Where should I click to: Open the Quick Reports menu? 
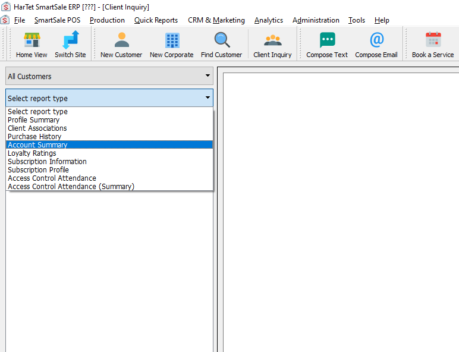156,20
